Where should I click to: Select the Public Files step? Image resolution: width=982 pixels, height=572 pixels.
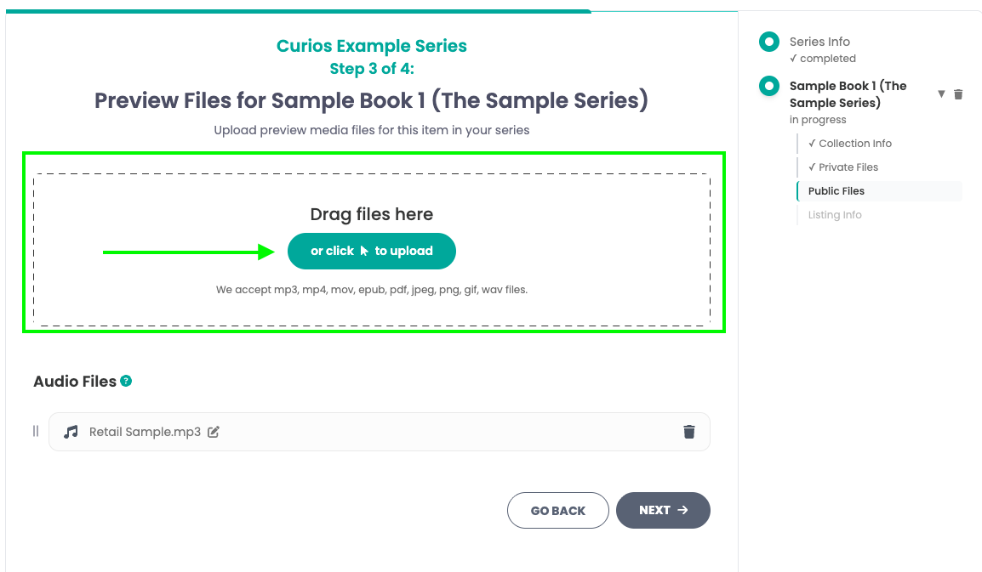click(836, 191)
